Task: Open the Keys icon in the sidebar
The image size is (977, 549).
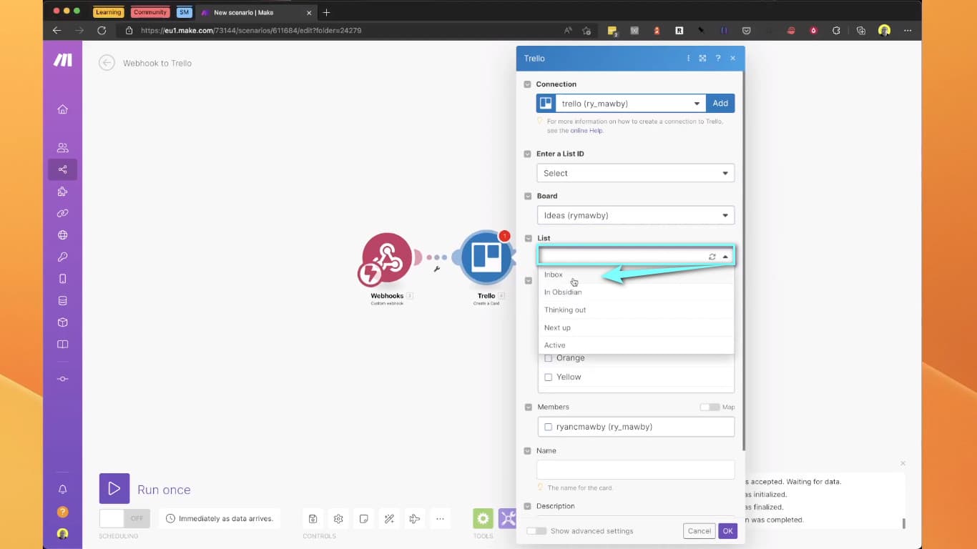Action: point(63,257)
